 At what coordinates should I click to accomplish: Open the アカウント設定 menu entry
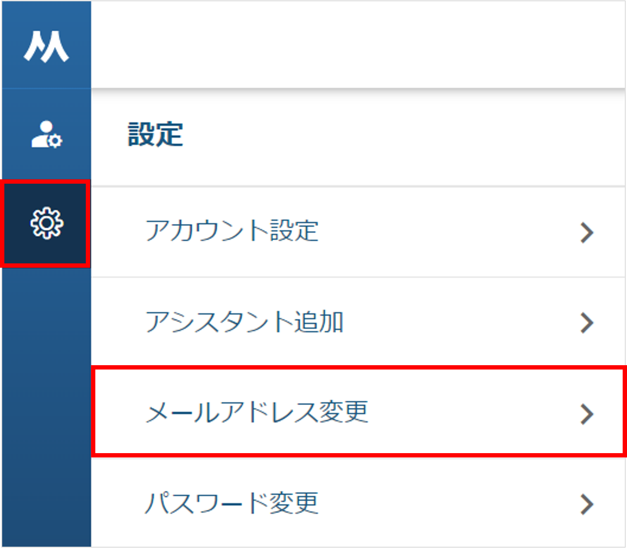click(x=358, y=232)
